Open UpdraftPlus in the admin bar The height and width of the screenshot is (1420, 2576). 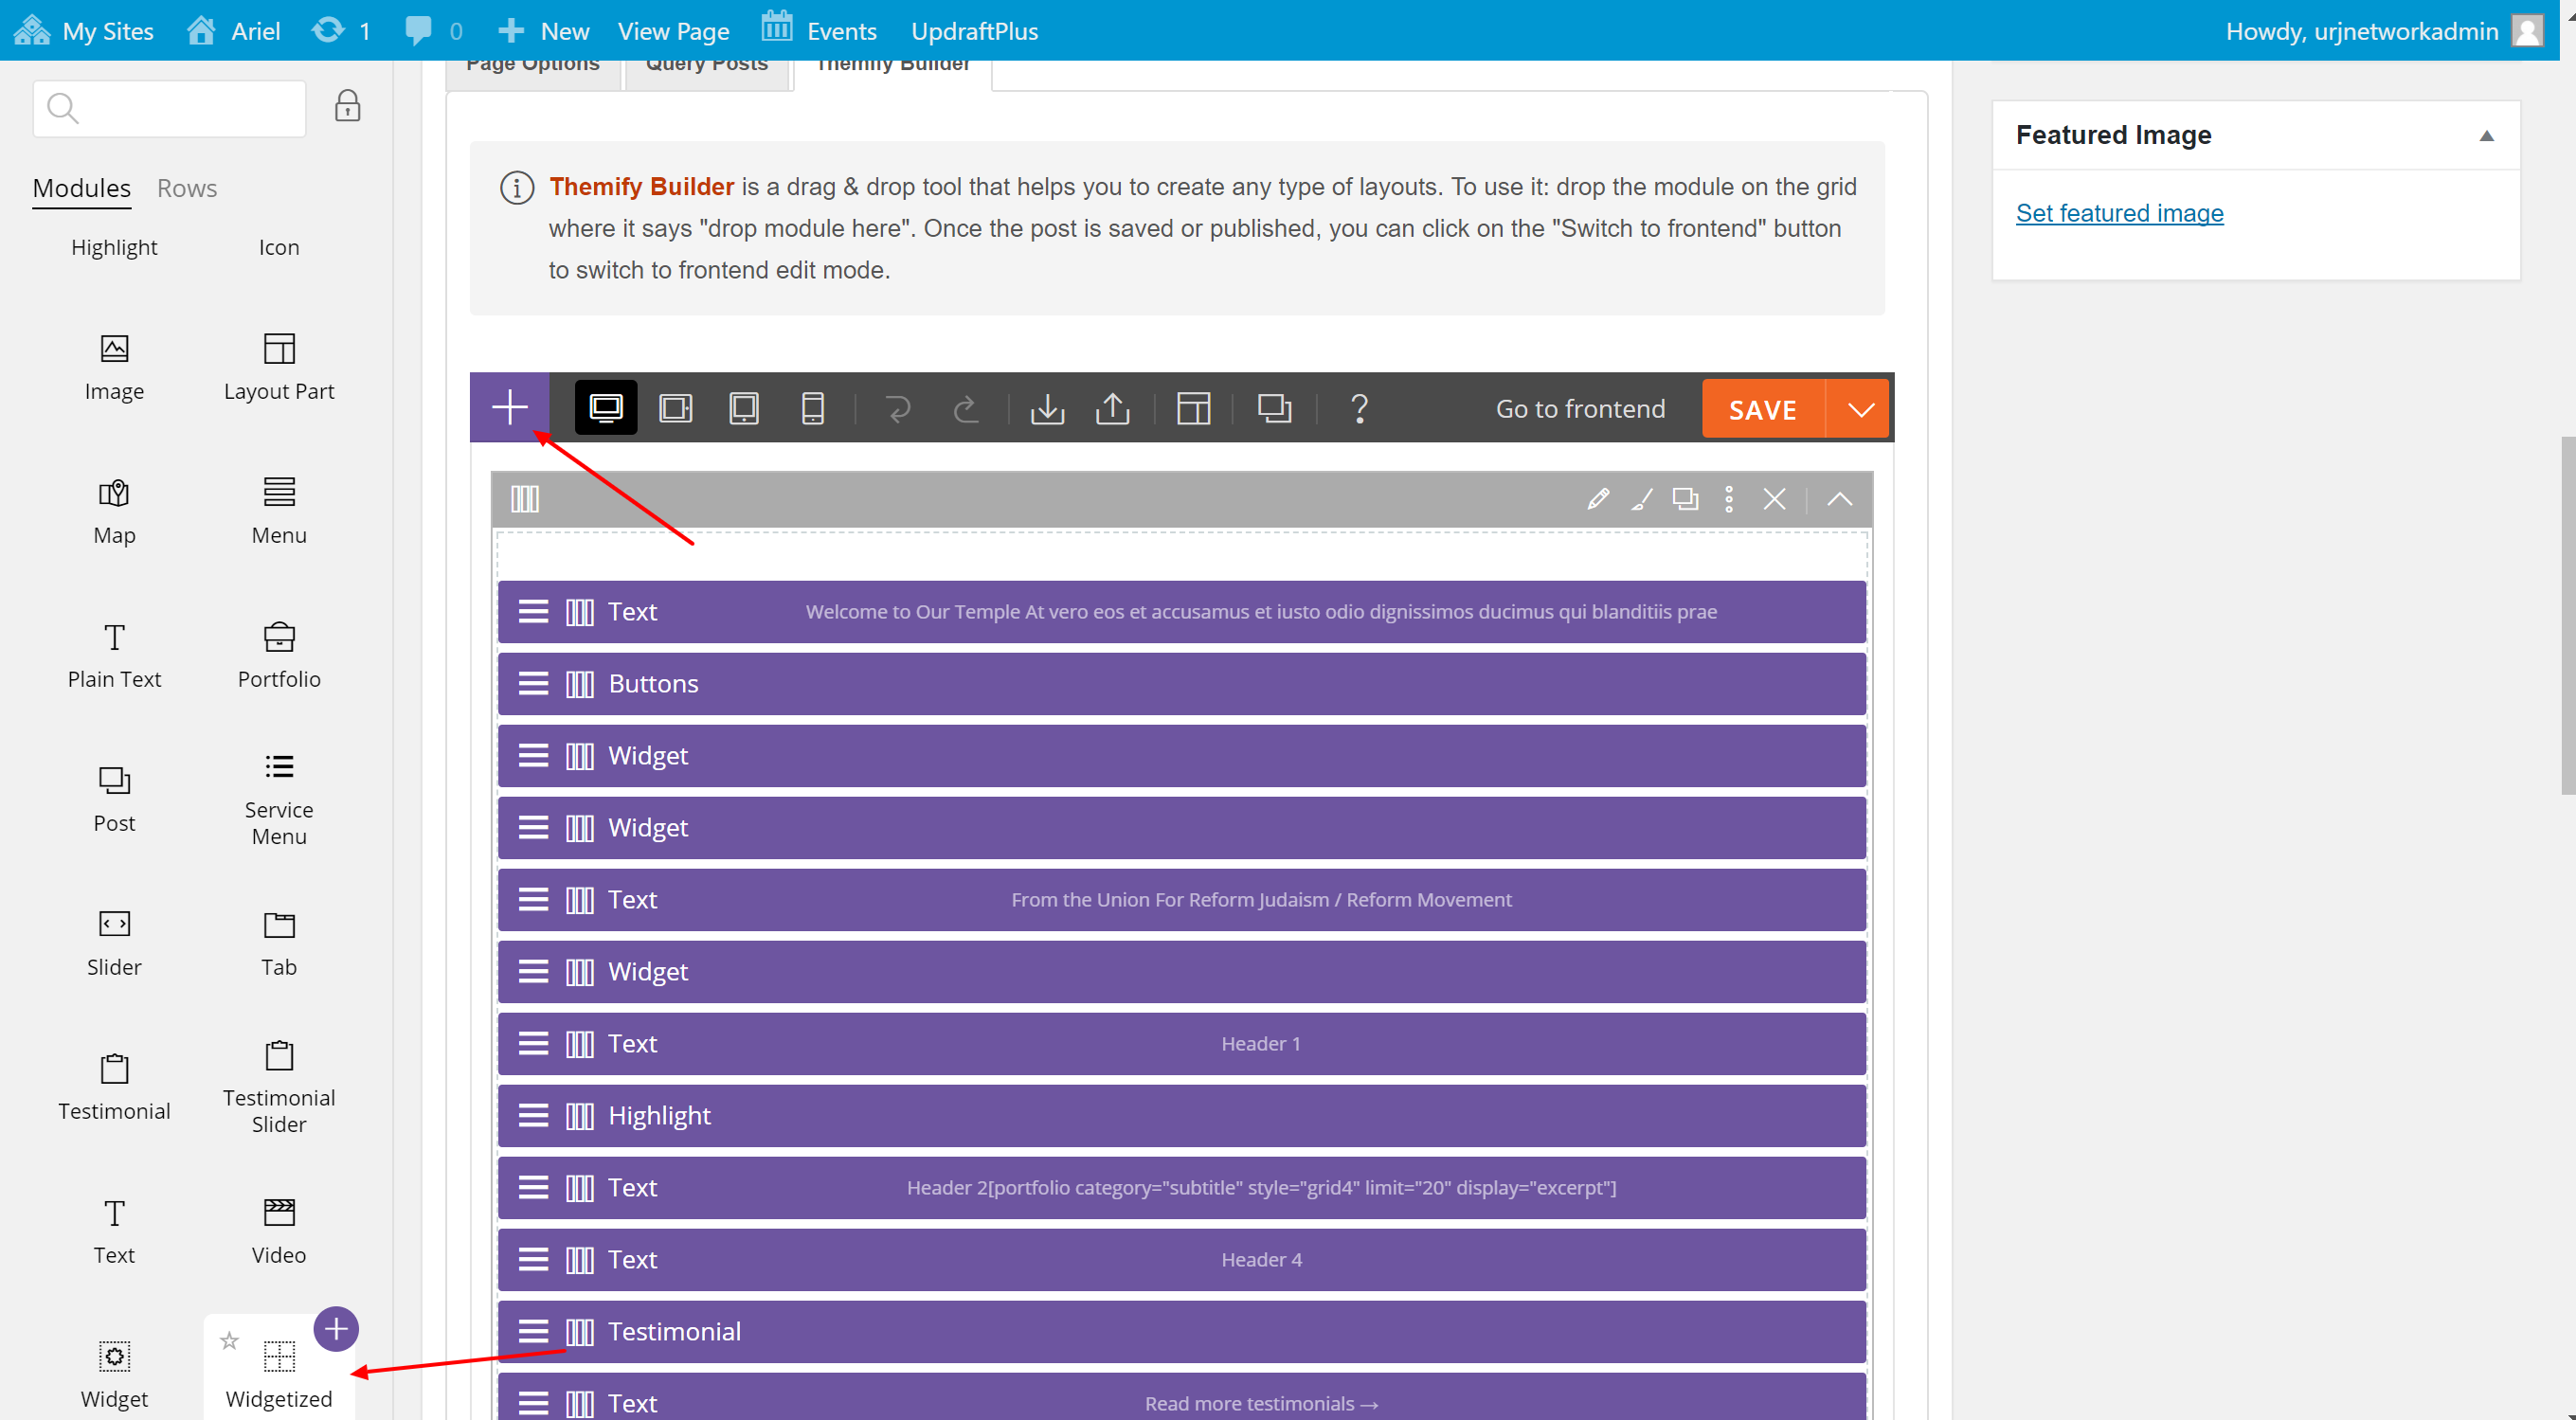pos(974,31)
